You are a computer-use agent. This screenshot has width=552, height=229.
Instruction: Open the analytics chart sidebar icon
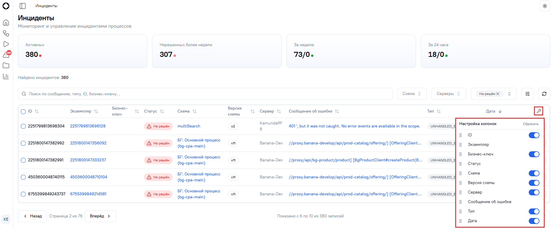[6, 76]
